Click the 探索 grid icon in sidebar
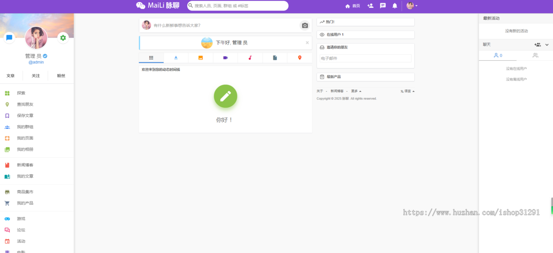Viewport: 553px width, 253px height. (x=7, y=93)
